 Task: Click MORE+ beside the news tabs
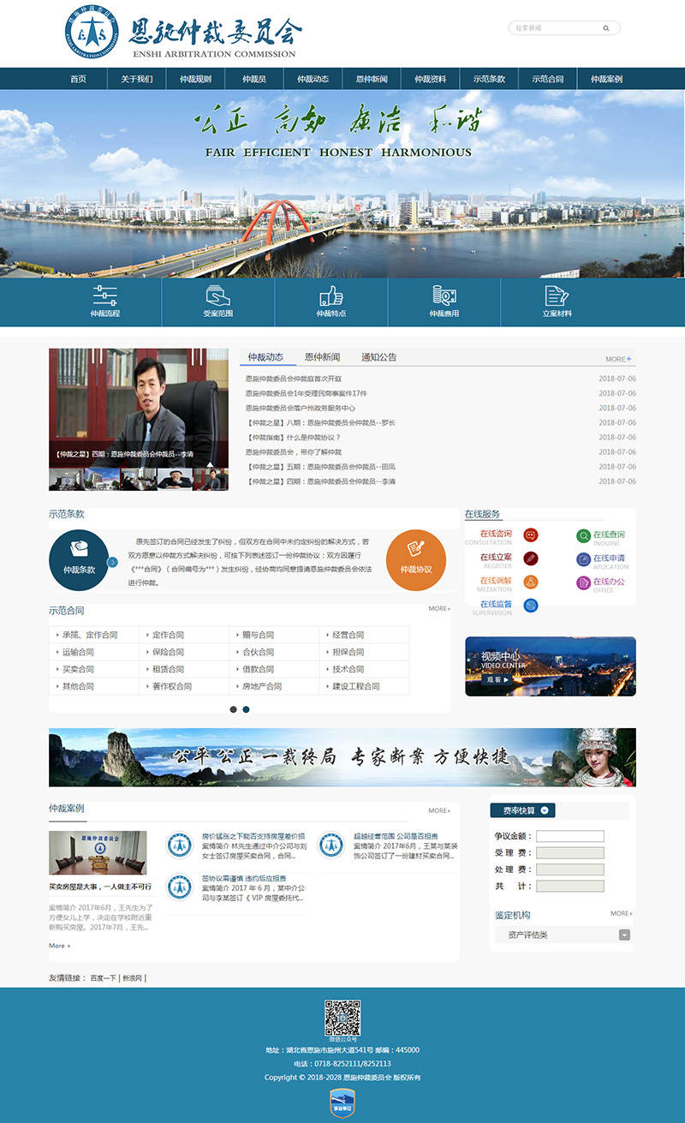pyautogui.click(x=618, y=360)
